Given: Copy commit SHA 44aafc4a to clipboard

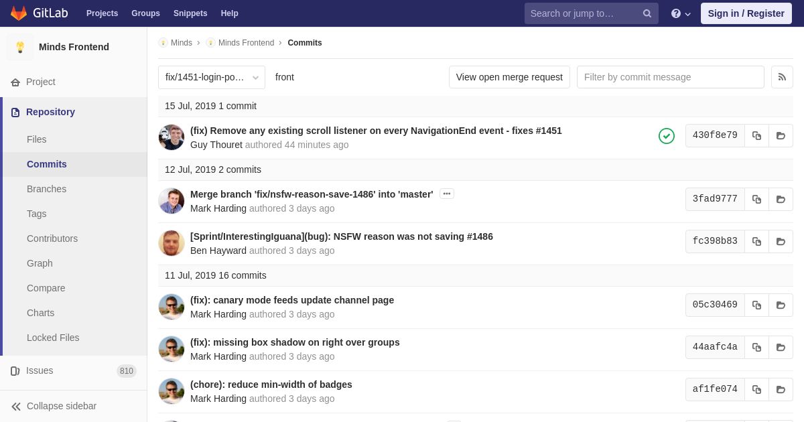Looking at the screenshot, I should coord(756,347).
